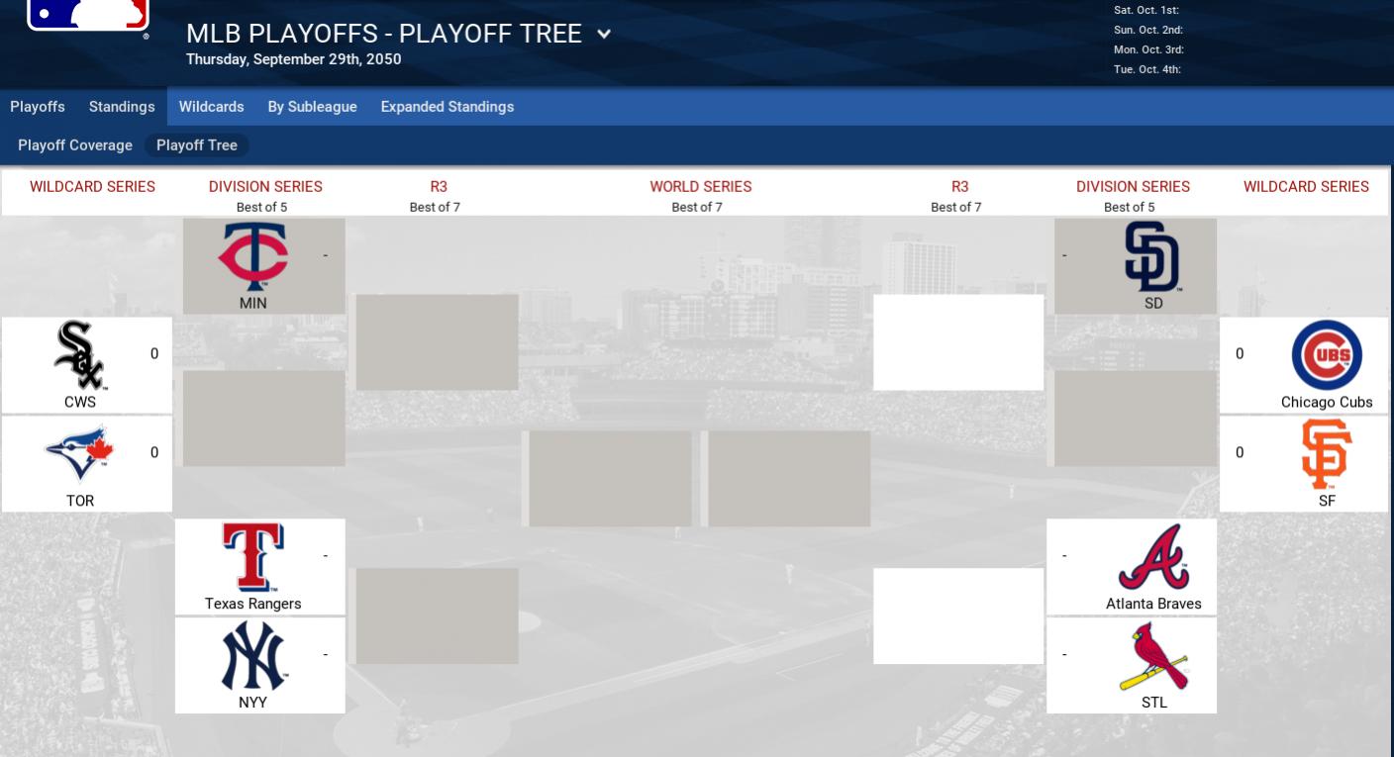Image resolution: width=1394 pixels, height=757 pixels.
Task: Click the San Francisco Giants logo
Action: [x=1327, y=454]
